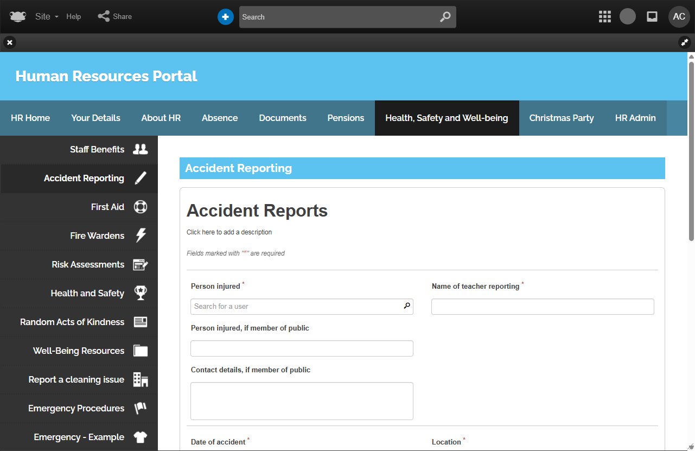Click the search magnifier icon in the top bar

(x=445, y=17)
